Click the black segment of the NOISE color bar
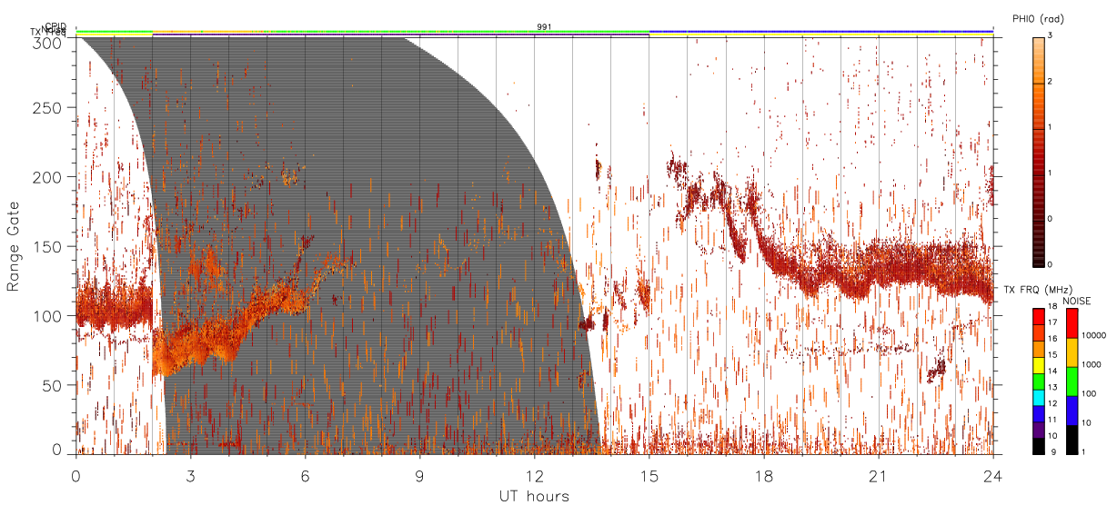Screen dimensions: 1117x515 pos(1072,440)
